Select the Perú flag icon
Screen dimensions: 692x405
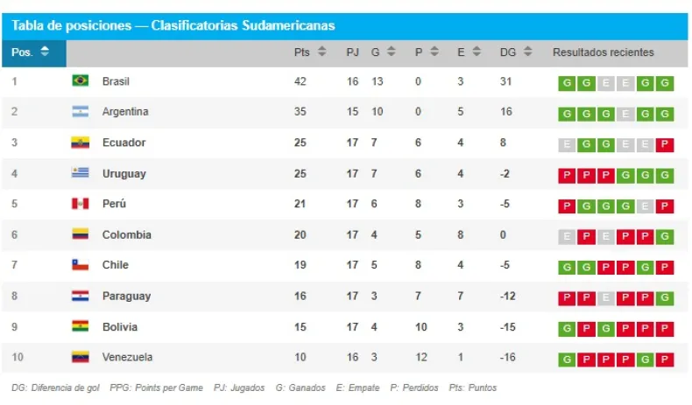click(x=81, y=204)
